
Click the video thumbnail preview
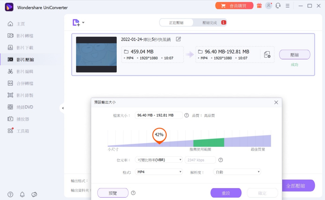click(96, 55)
